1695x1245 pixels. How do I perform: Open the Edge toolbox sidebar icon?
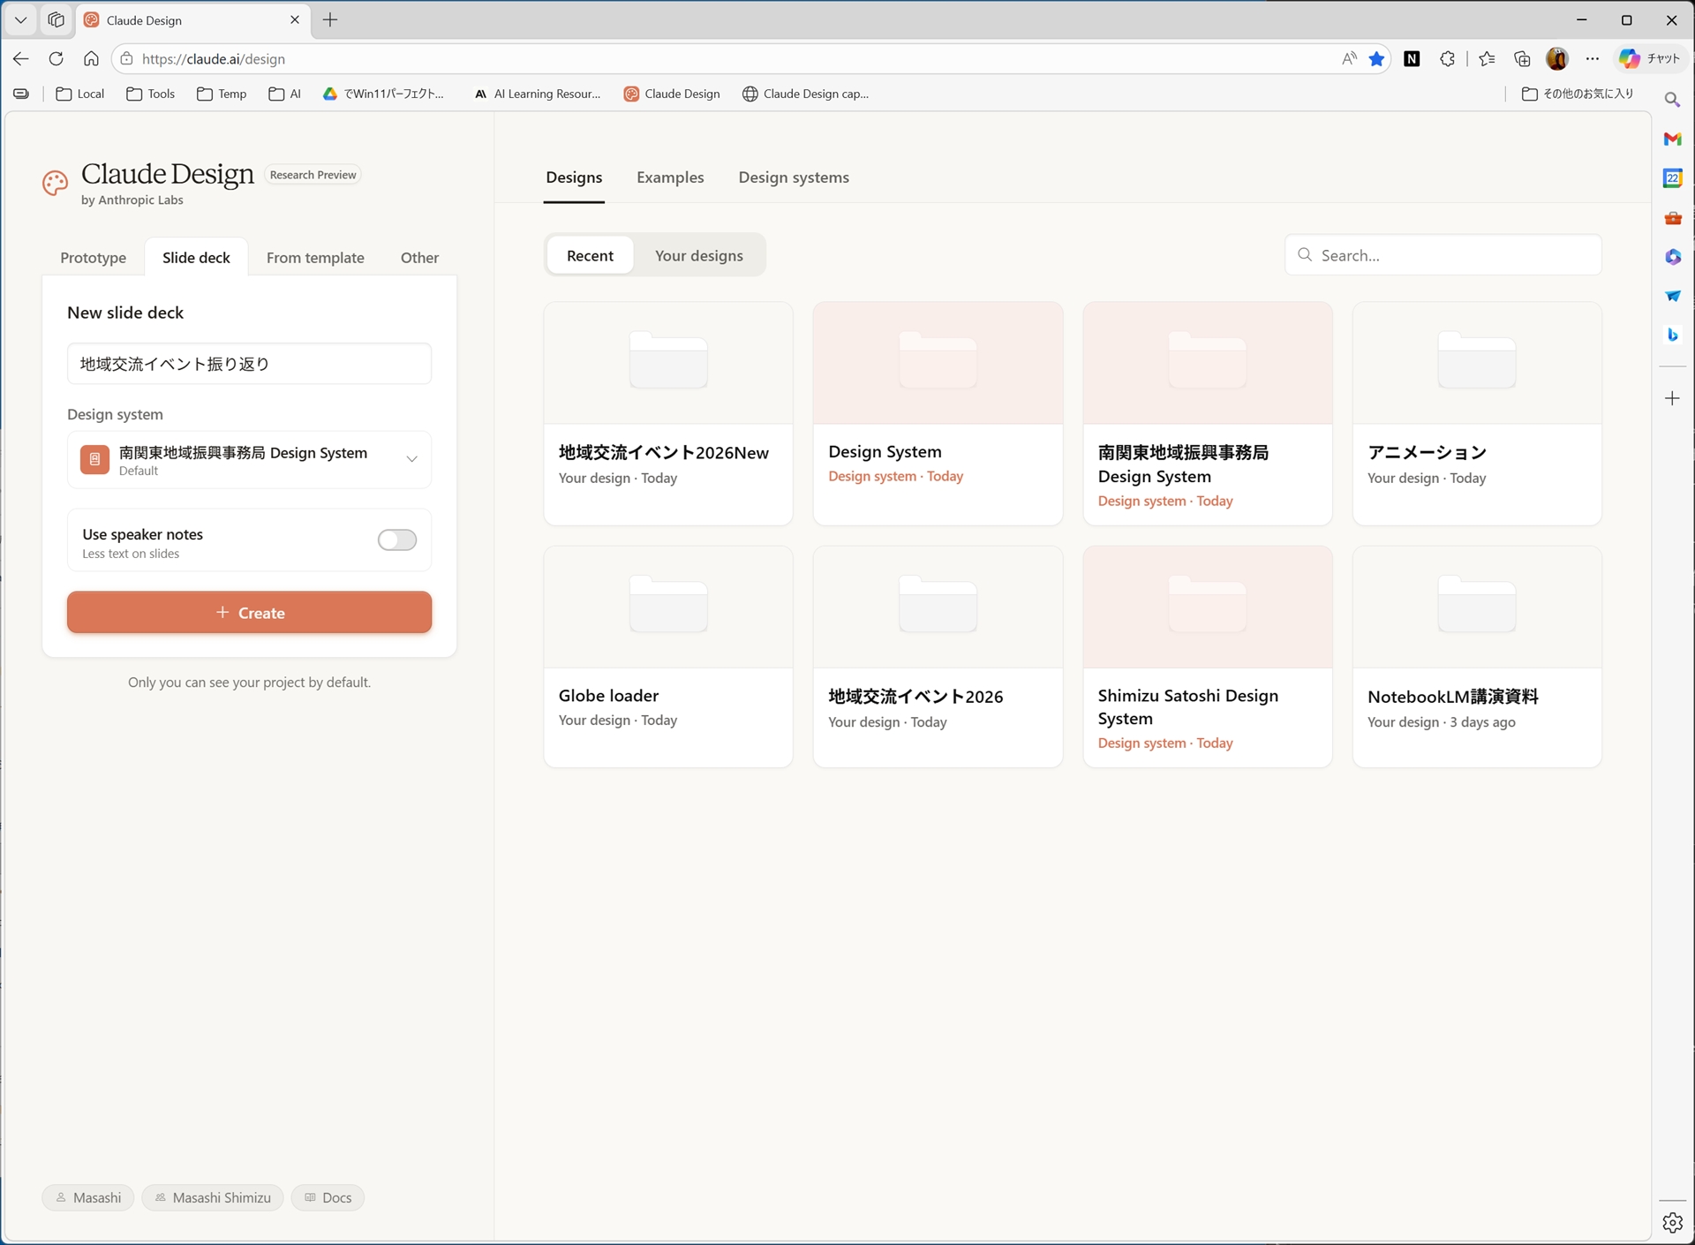tap(1673, 218)
